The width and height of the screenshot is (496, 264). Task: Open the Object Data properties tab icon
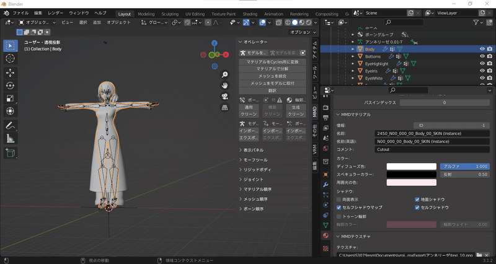pos(326,225)
